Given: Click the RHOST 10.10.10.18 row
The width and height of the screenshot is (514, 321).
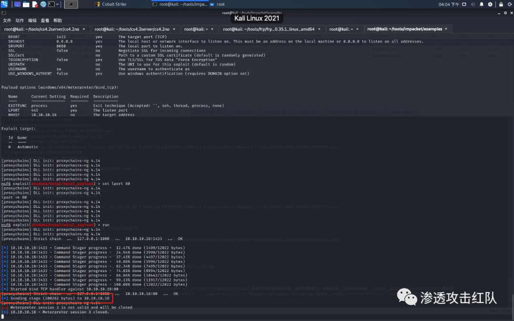Looking at the screenshot, I should point(71,115).
